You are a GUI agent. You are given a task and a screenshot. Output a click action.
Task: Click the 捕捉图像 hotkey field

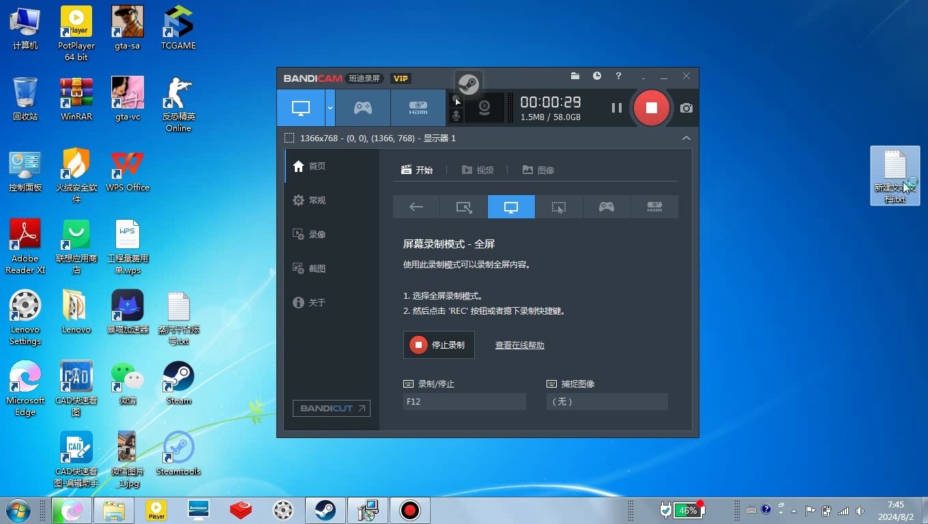tap(607, 402)
